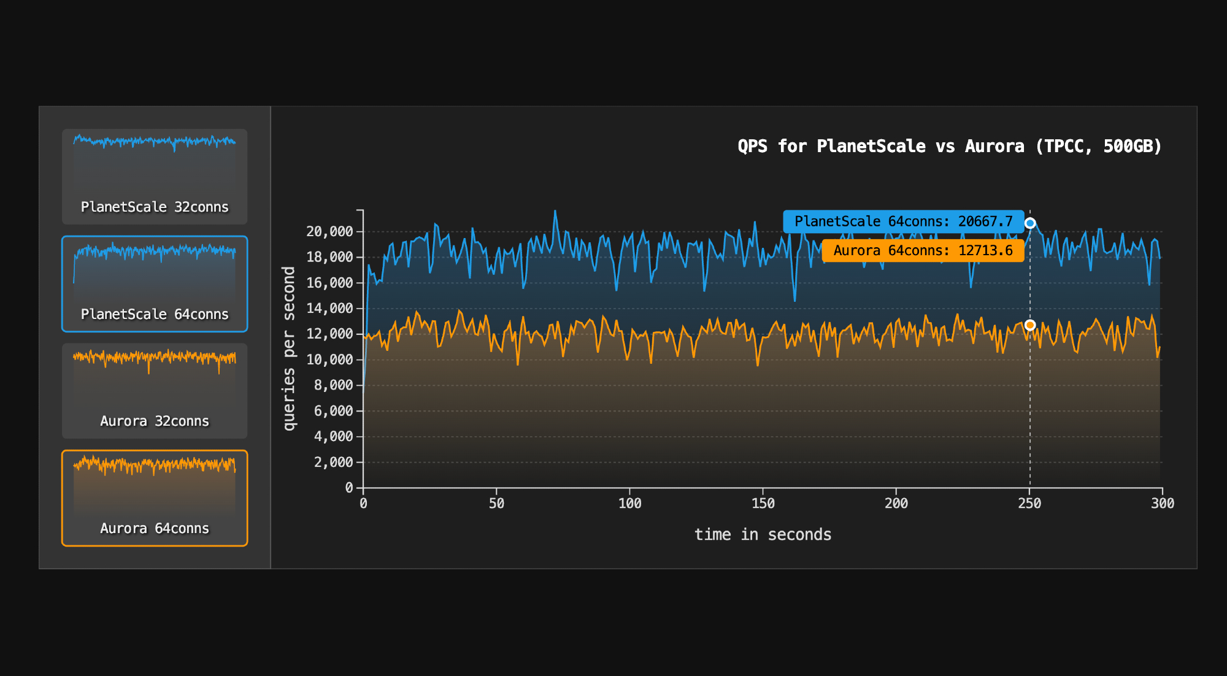This screenshot has width=1227, height=676.
Task: Click the orange Aurora data point marker
Action: (x=1030, y=325)
